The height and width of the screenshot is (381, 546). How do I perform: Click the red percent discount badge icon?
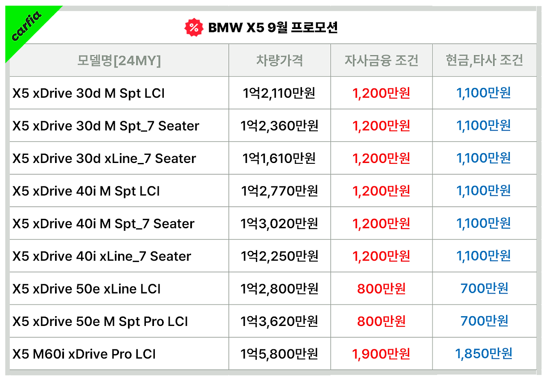[x=194, y=28]
